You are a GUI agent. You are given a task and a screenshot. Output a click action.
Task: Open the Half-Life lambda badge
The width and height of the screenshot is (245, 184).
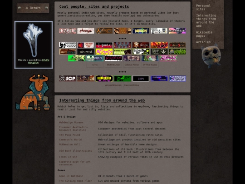point(104,31)
